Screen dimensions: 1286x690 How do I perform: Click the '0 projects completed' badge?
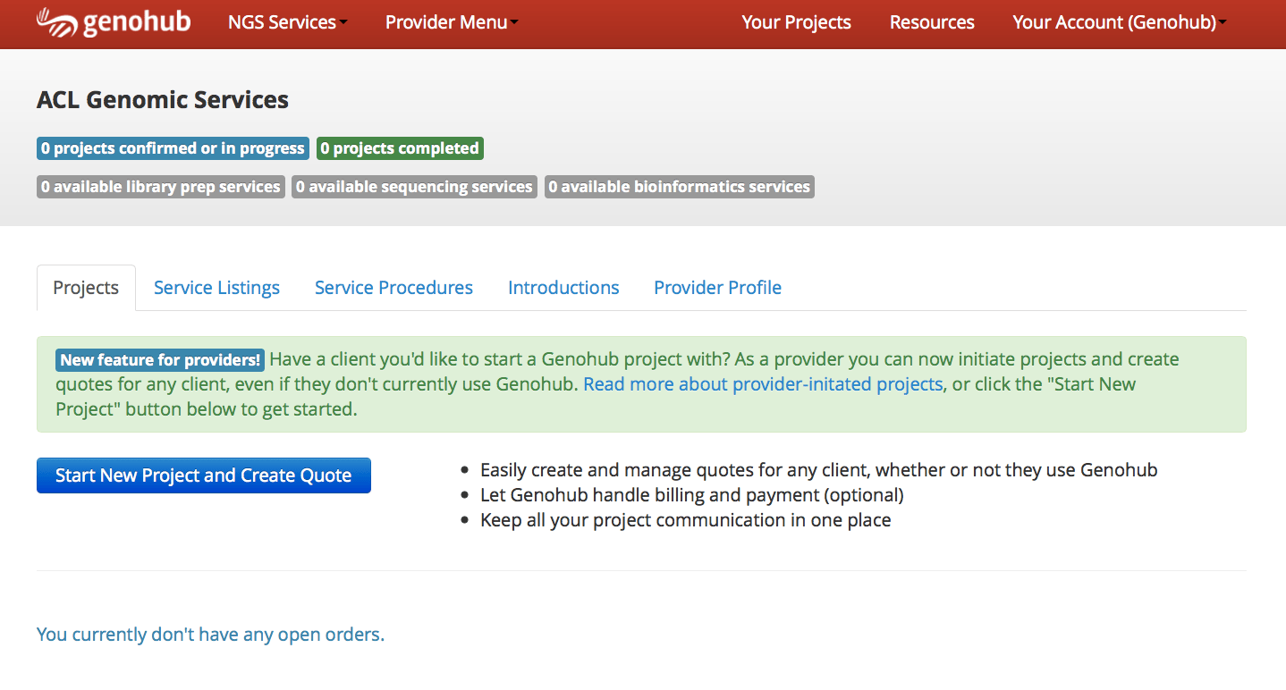(x=399, y=147)
